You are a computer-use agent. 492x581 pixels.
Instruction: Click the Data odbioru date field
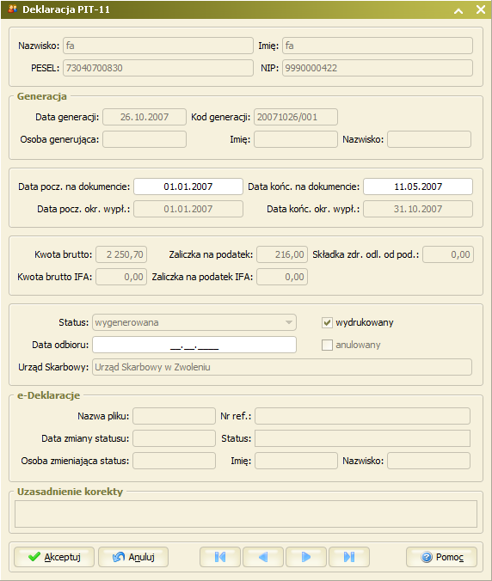coord(194,345)
